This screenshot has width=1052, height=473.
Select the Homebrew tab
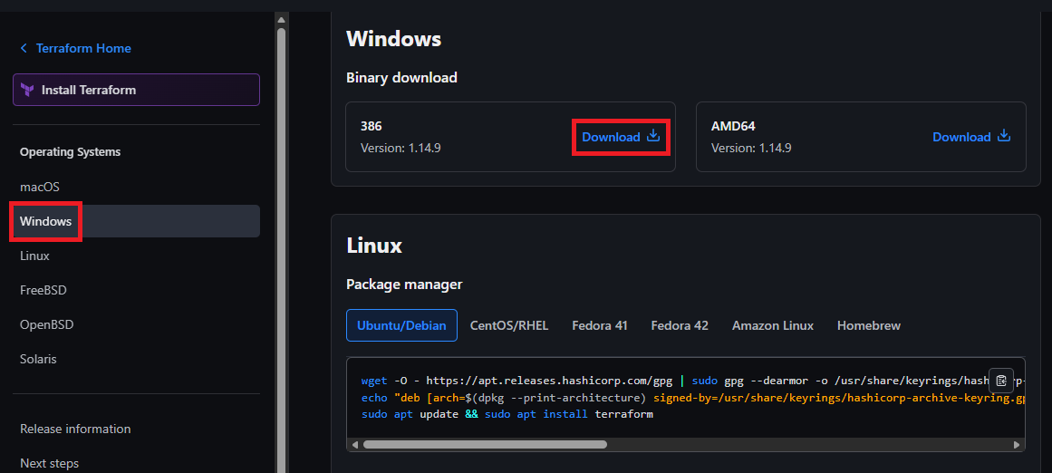pyautogui.click(x=868, y=325)
